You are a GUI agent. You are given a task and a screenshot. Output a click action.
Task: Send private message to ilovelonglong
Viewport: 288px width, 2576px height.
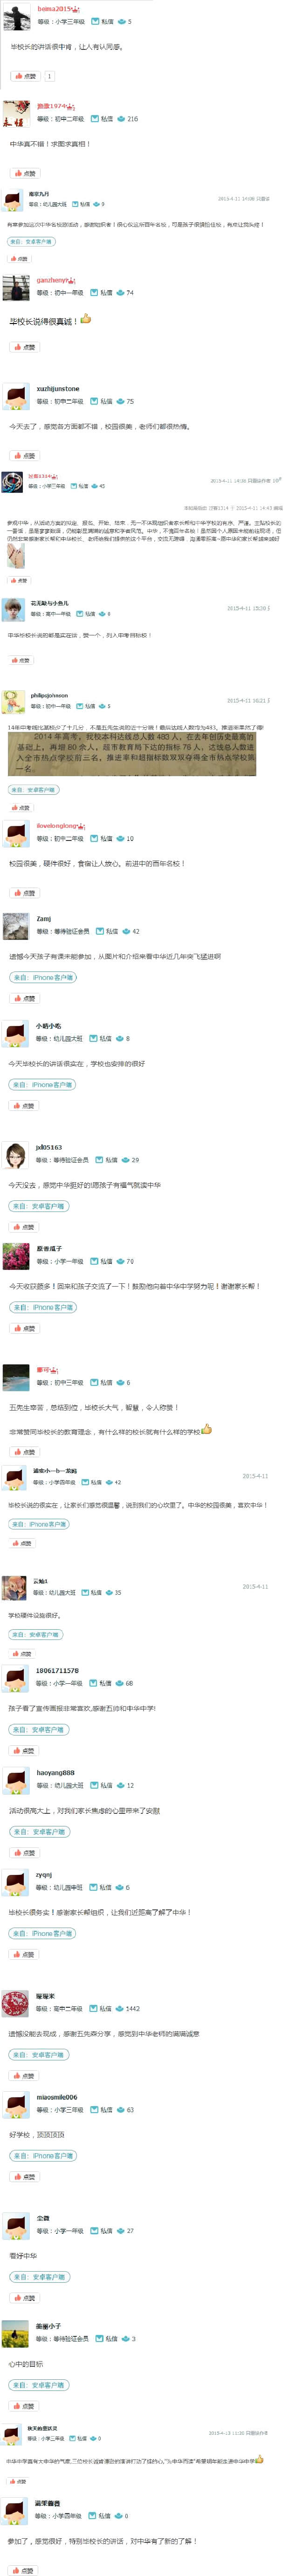click(x=102, y=839)
